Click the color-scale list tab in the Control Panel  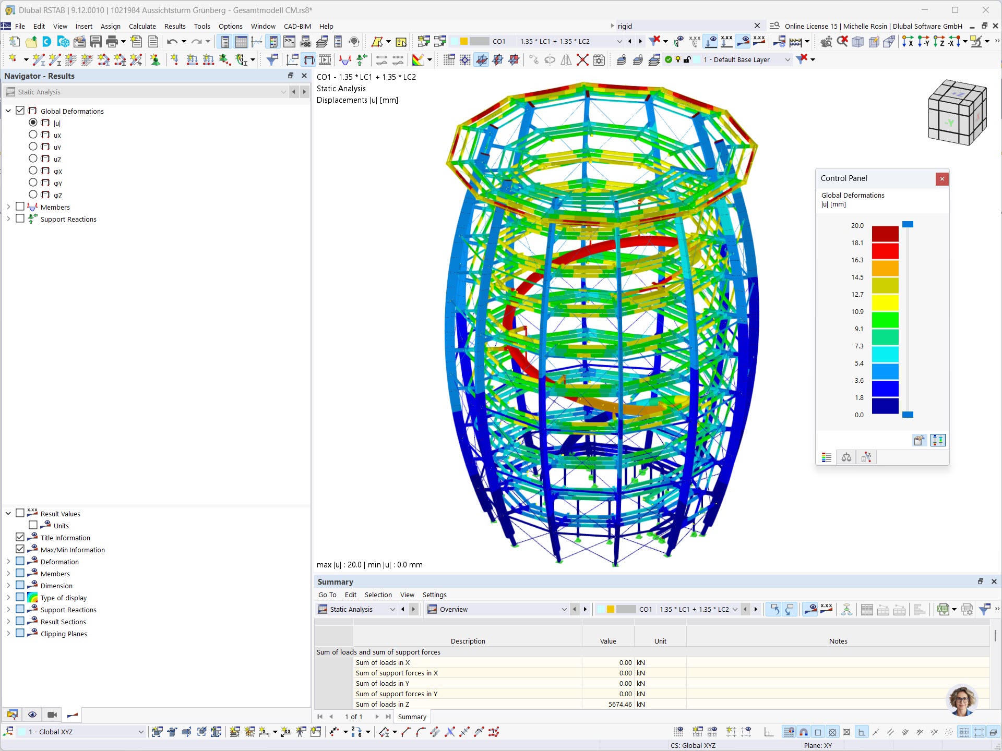pos(826,457)
